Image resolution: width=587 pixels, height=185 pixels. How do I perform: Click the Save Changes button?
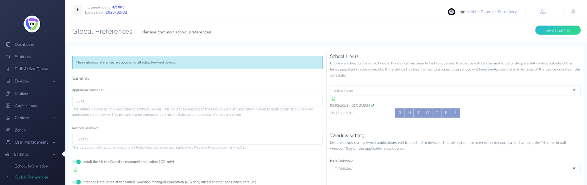point(557,30)
